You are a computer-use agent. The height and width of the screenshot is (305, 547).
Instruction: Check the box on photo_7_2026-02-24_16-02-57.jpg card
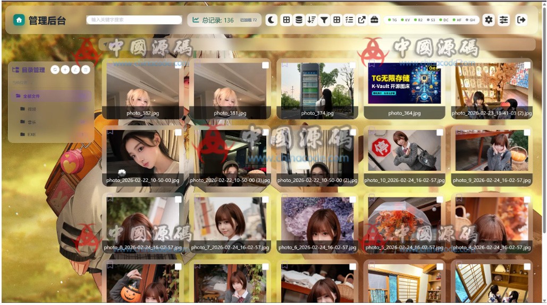265,199
